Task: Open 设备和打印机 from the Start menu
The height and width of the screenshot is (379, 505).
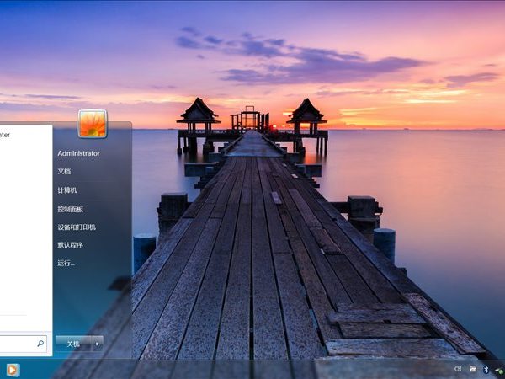Action: [77, 227]
